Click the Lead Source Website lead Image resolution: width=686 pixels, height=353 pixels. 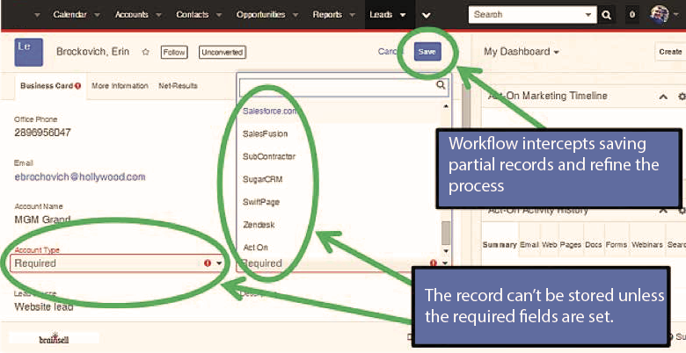click(x=44, y=306)
